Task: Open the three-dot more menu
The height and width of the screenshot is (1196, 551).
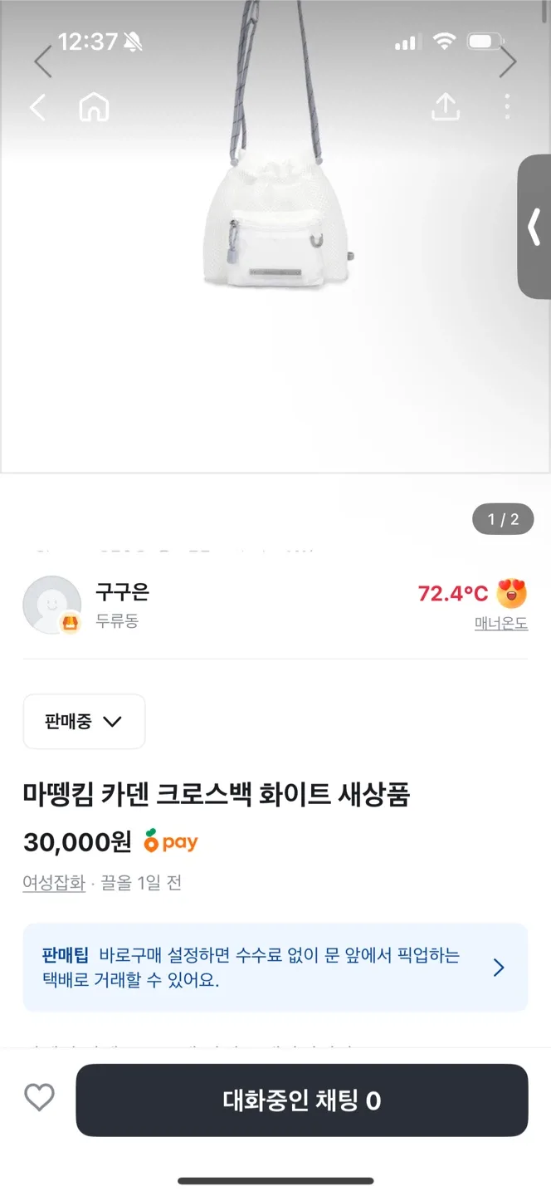Action: (x=507, y=107)
